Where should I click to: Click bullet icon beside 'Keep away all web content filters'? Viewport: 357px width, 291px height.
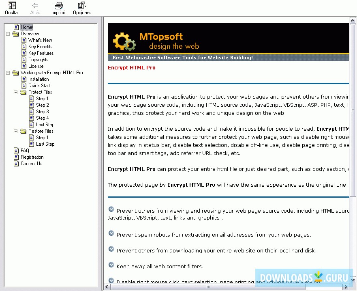pyautogui.click(x=111, y=265)
